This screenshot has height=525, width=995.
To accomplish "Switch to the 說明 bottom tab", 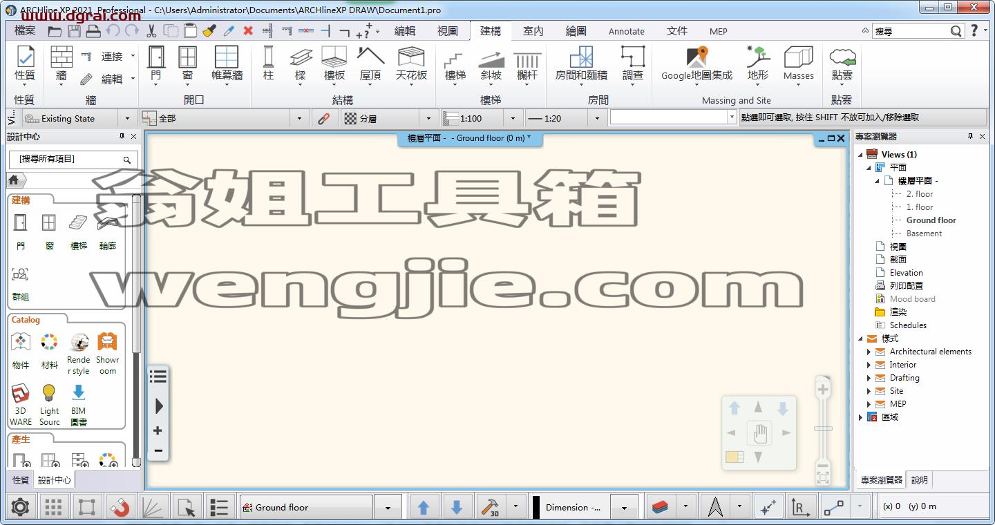I will click(x=920, y=479).
